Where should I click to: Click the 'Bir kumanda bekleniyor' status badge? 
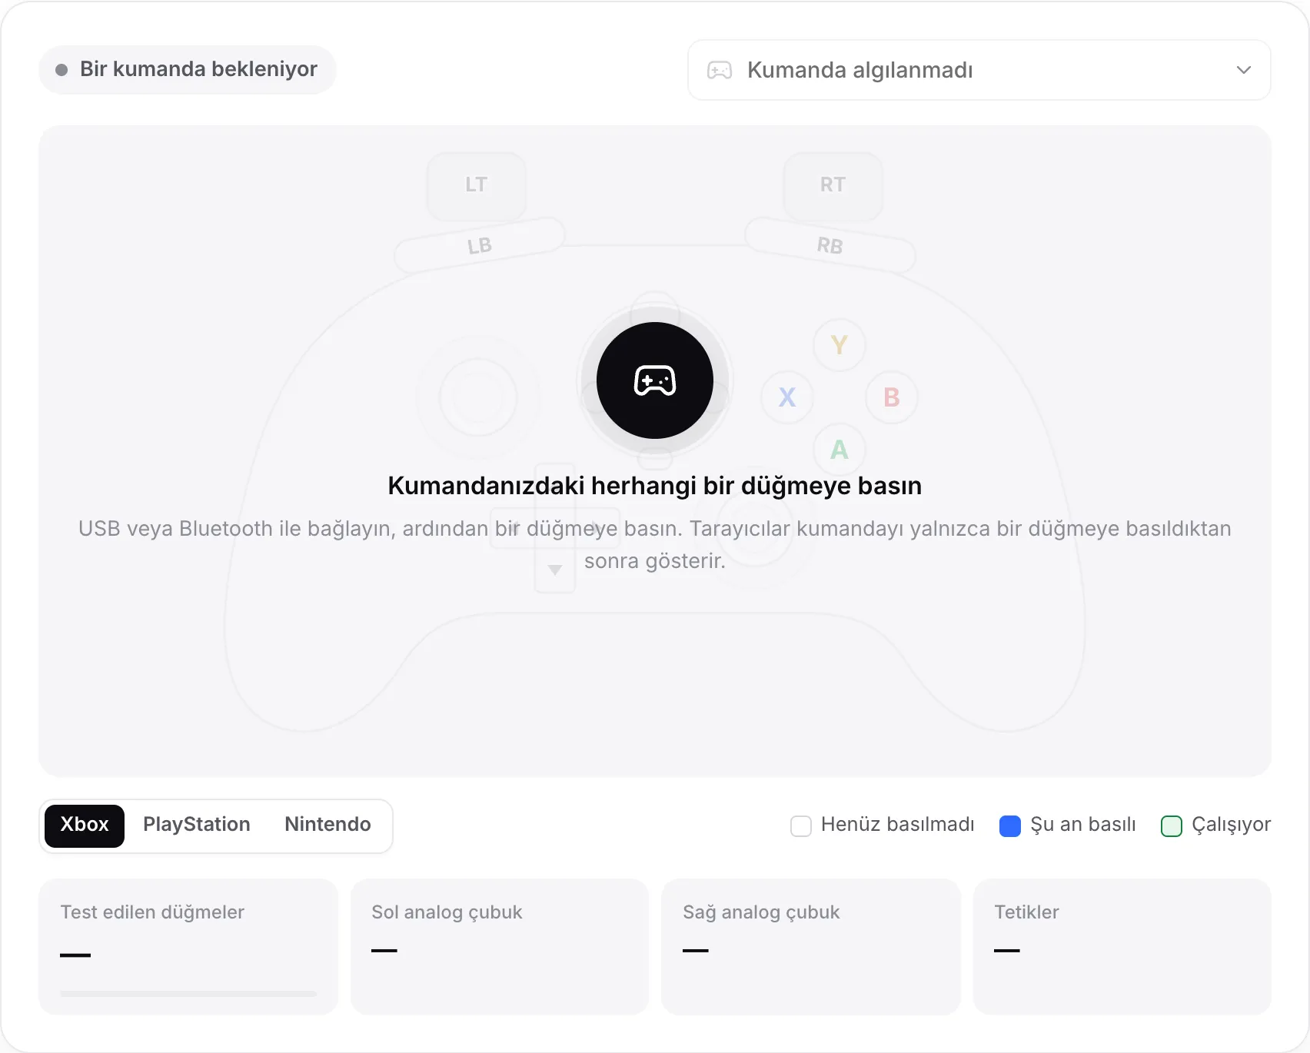click(188, 70)
